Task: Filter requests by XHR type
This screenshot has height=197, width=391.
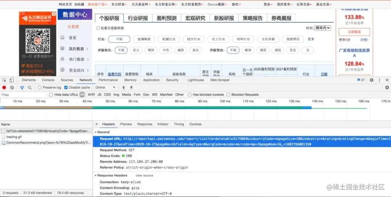Action: [91, 95]
